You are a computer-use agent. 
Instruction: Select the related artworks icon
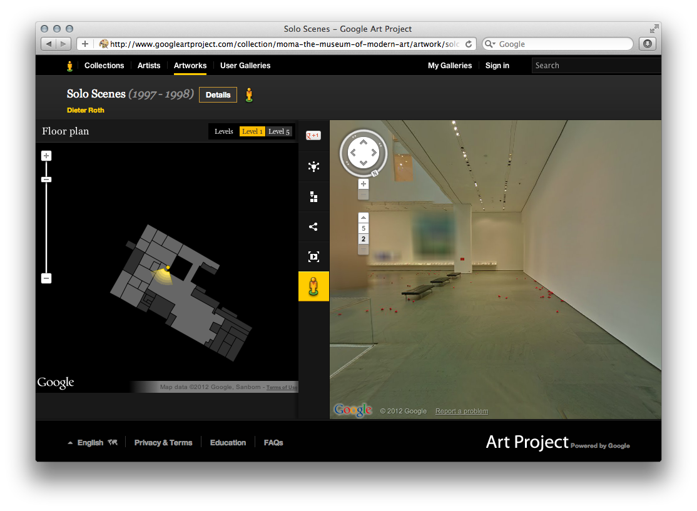point(313,167)
